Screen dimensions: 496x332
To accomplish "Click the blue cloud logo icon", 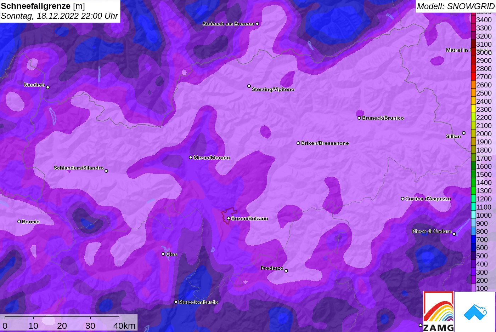I will (475, 313).
